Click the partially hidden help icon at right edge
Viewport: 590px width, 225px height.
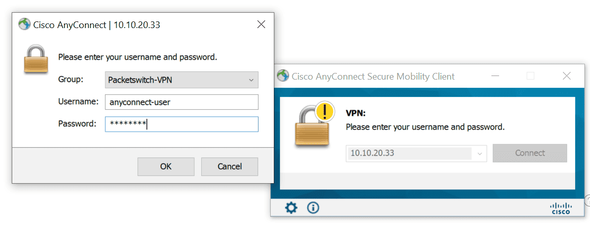point(587,201)
